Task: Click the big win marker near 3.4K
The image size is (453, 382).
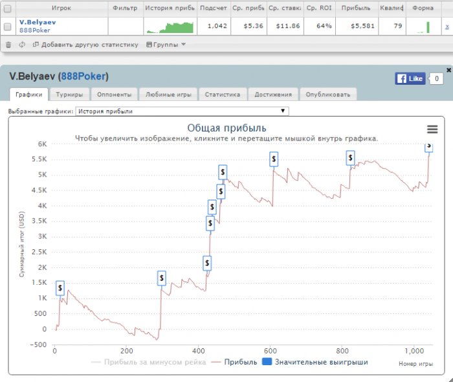Action: (x=210, y=223)
